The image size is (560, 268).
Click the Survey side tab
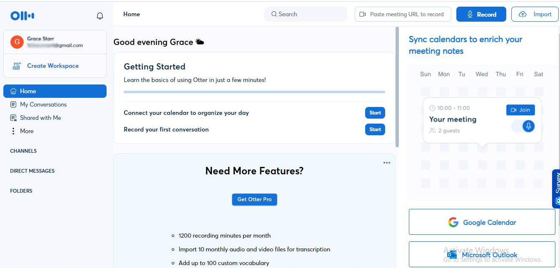[x=556, y=189]
